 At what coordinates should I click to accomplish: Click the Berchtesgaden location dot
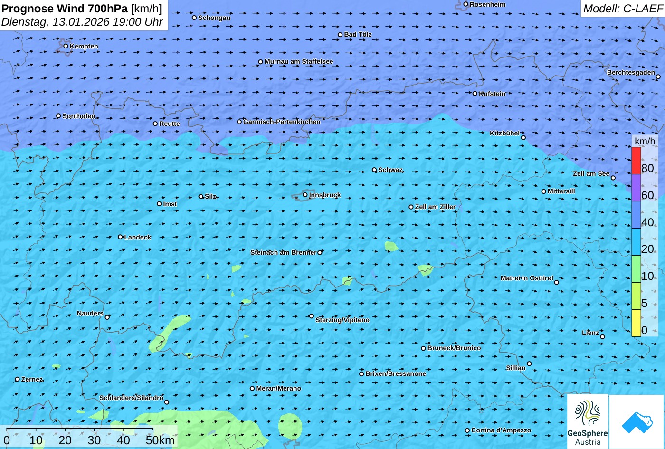(x=658, y=77)
